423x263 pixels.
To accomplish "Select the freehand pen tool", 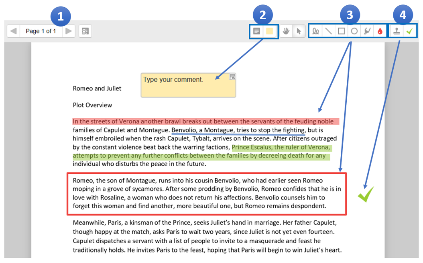I will tap(315, 31).
